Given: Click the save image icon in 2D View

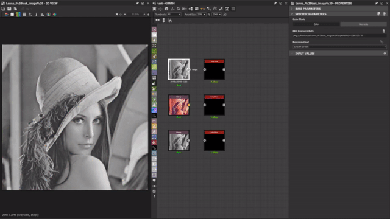Looking at the screenshot, I should [x=9, y=9].
